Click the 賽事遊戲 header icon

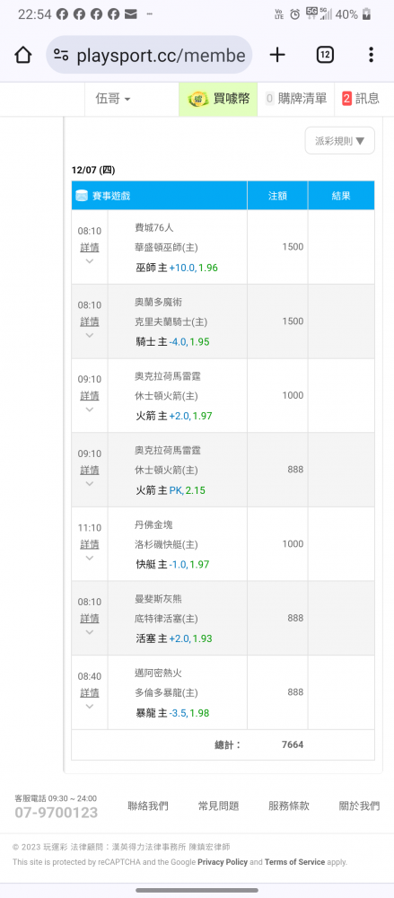(x=82, y=196)
